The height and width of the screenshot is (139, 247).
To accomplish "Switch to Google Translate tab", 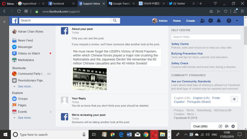I will (x=122, y=4).
